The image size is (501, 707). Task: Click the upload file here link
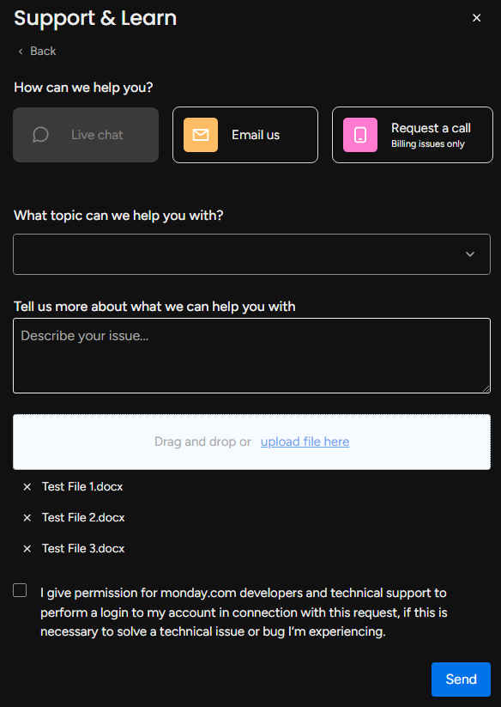[305, 442]
